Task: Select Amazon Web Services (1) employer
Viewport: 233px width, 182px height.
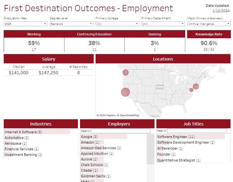Action: (x=101, y=148)
